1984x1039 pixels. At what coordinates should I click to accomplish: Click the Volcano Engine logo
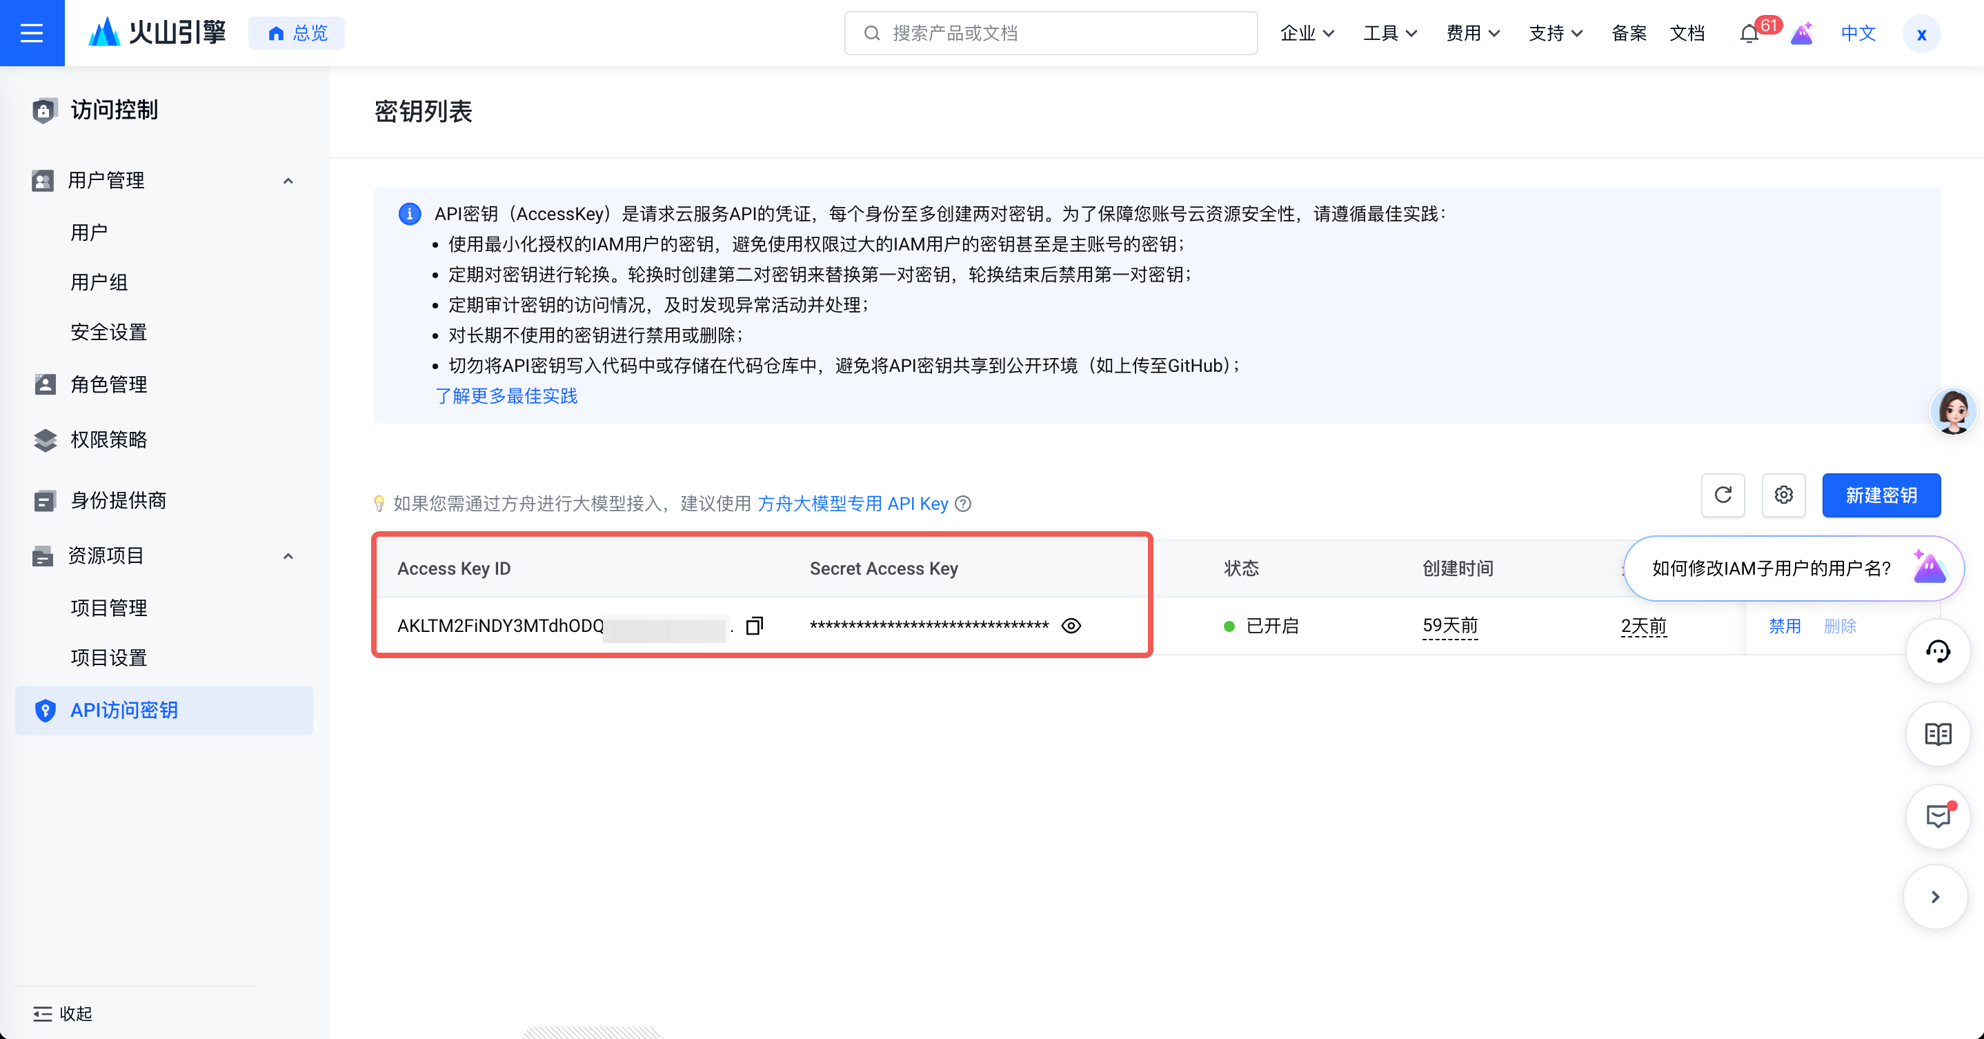[157, 33]
